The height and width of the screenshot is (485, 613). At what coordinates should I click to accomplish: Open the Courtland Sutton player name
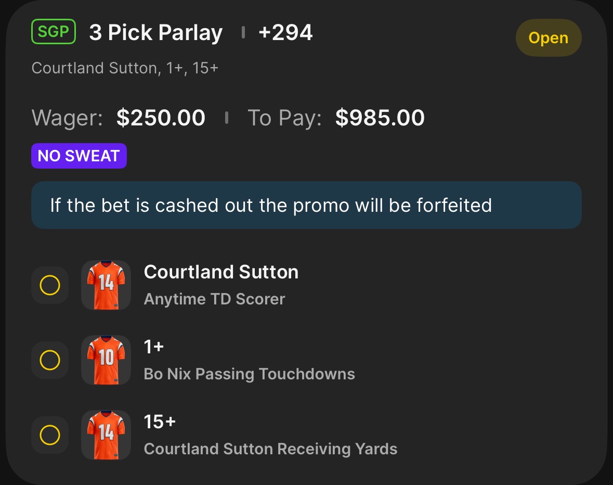point(221,272)
